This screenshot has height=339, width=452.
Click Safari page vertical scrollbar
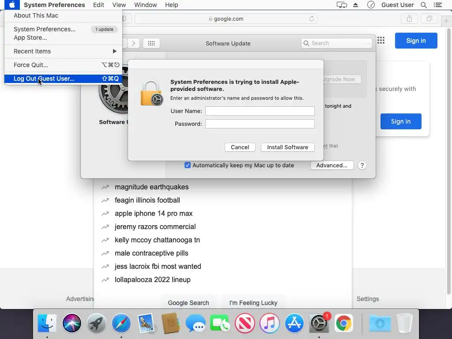pos(449,162)
